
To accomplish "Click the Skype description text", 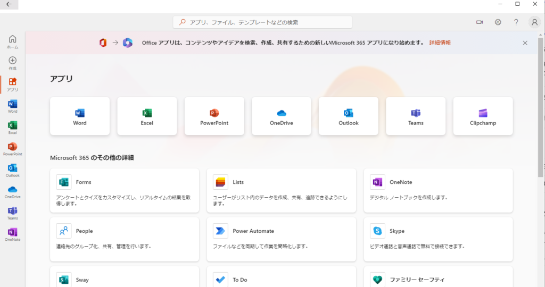I will tap(417, 247).
